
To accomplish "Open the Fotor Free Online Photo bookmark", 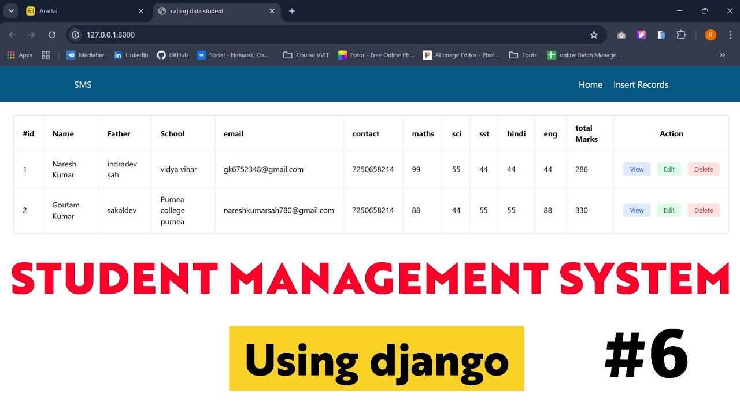I will tap(376, 55).
